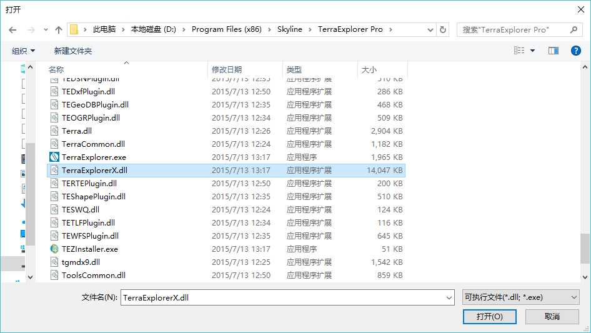Go up one folder level arrow
Viewport: 591px width, 333px height.
59,30
